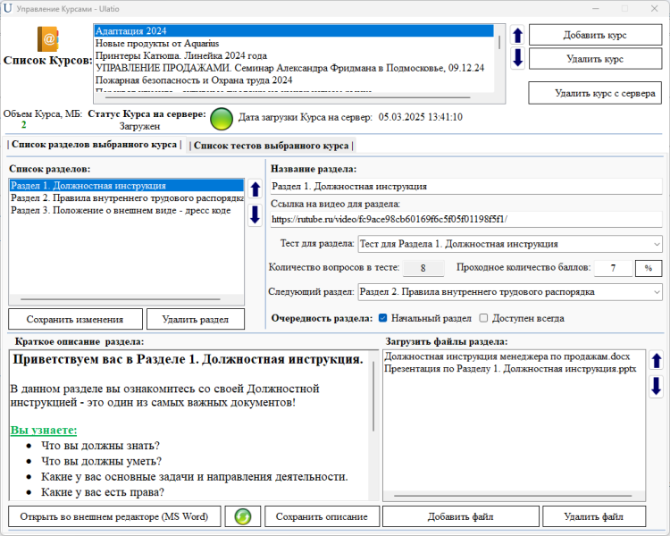Enable the Доступен всегда checkbox
The image size is (670, 536).
click(483, 318)
